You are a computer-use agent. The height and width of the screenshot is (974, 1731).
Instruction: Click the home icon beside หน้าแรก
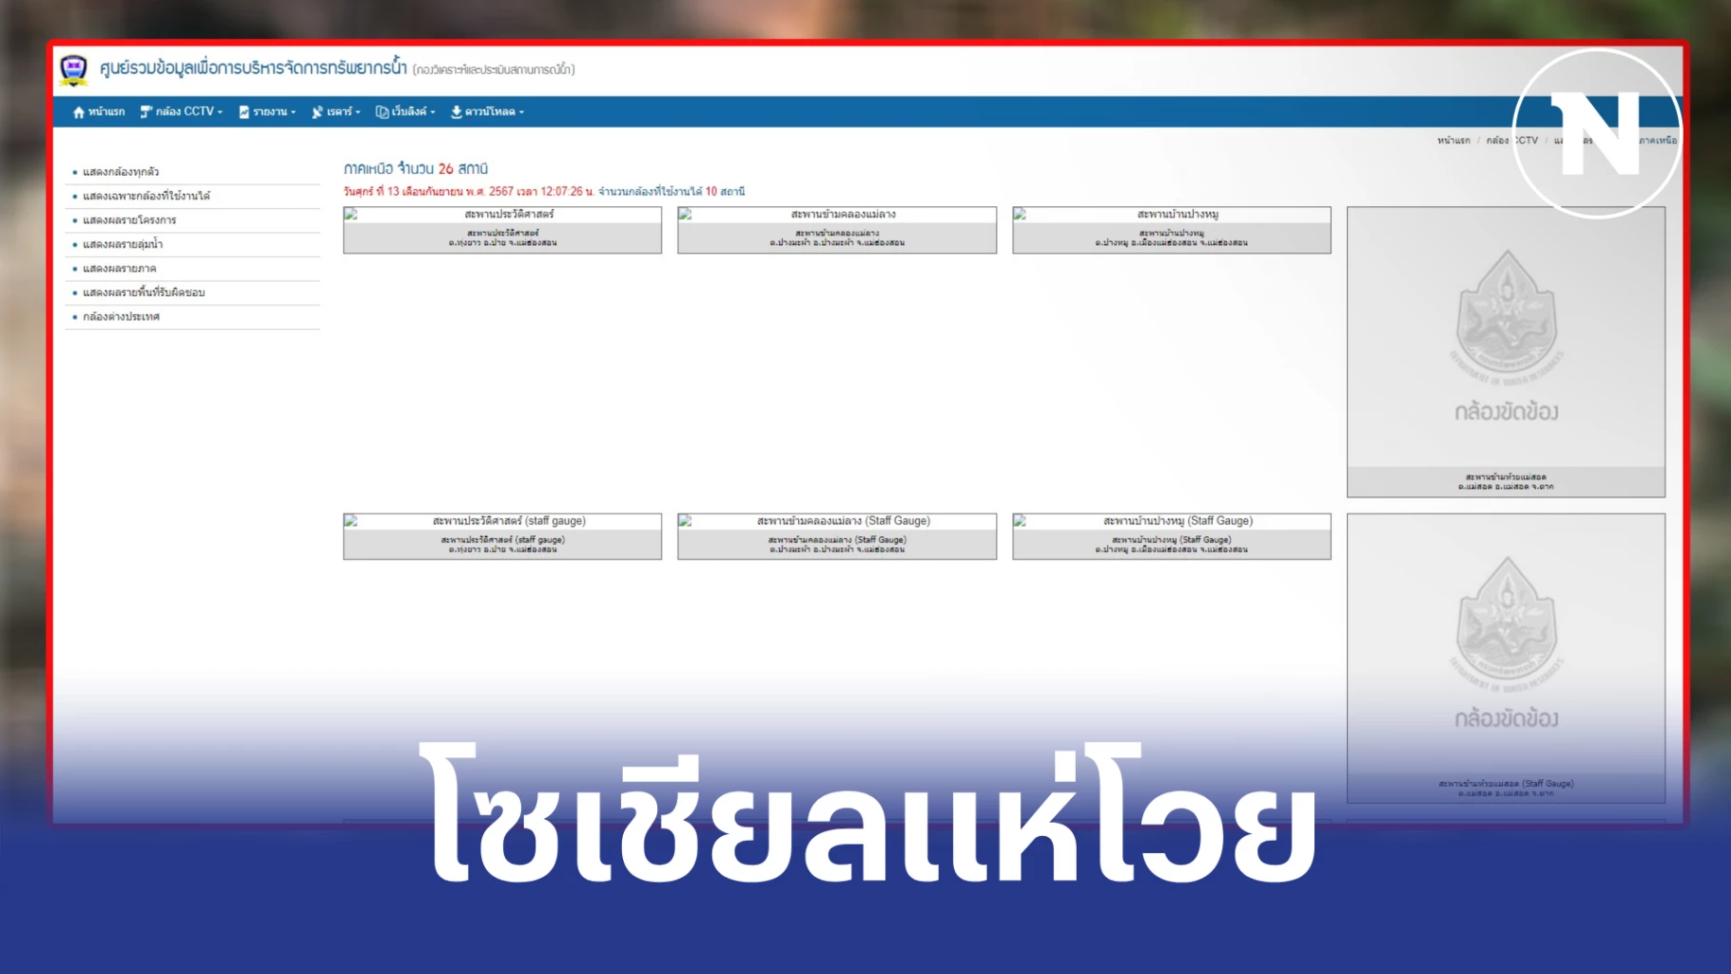79,112
